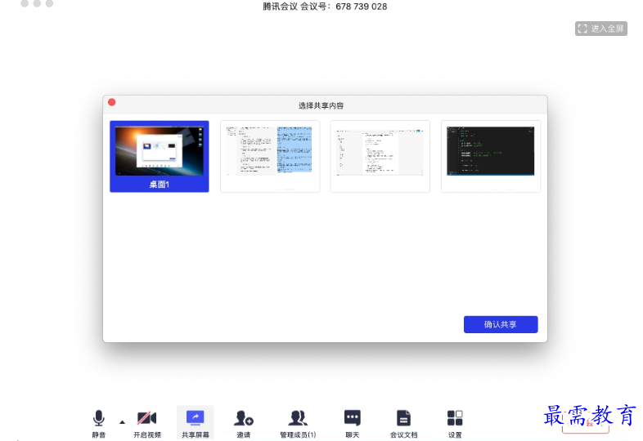The width and height of the screenshot is (643, 441).
Task: Mute the microphone with 静音 icon
Action: tap(98, 423)
